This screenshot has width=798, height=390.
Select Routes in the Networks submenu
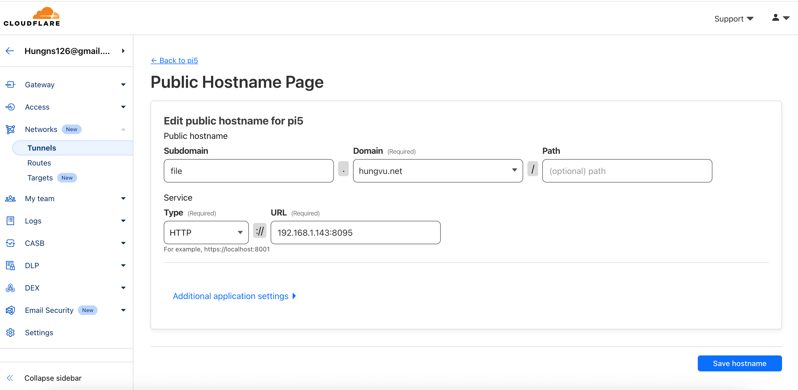point(39,163)
